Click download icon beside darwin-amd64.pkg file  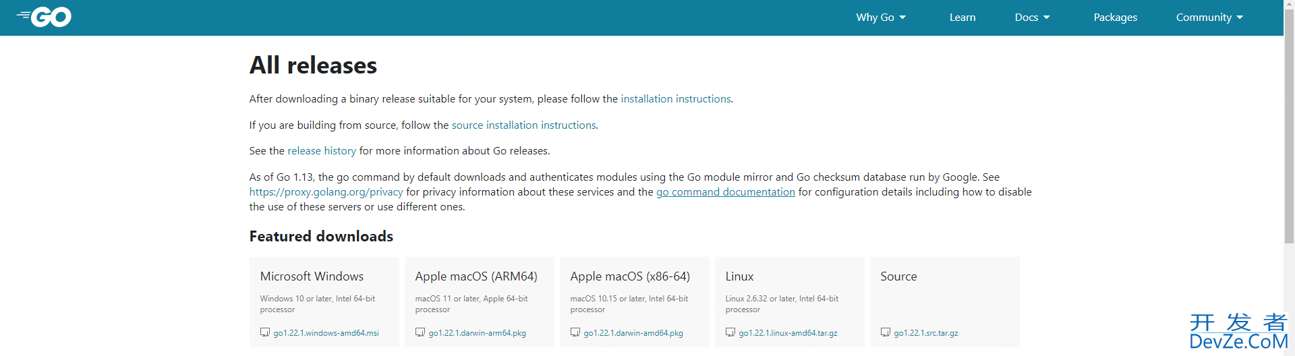pyautogui.click(x=575, y=332)
